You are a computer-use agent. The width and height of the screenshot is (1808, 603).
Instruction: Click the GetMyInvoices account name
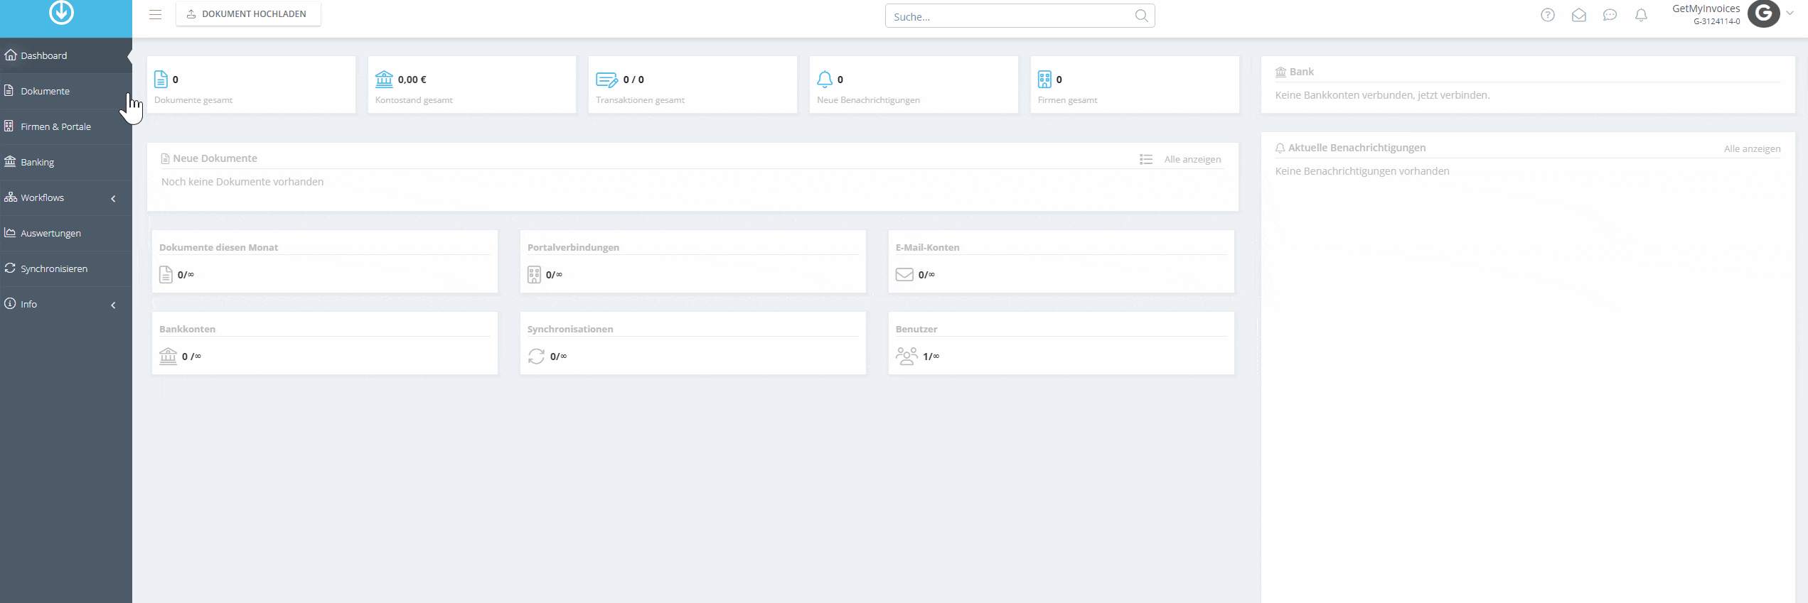(1706, 9)
